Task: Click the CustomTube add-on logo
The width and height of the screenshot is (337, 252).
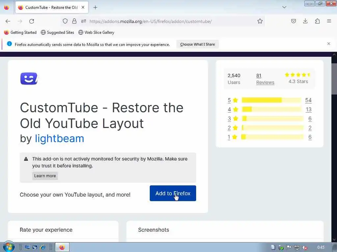Action: tap(29, 78)
